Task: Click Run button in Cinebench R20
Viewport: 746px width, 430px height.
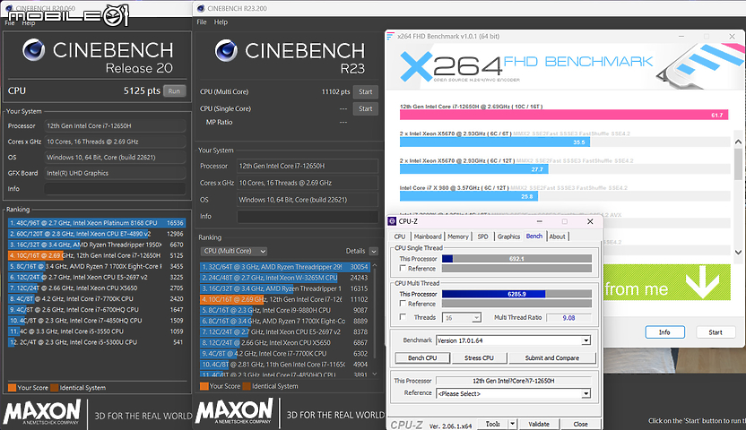Action: pos(174,90)
